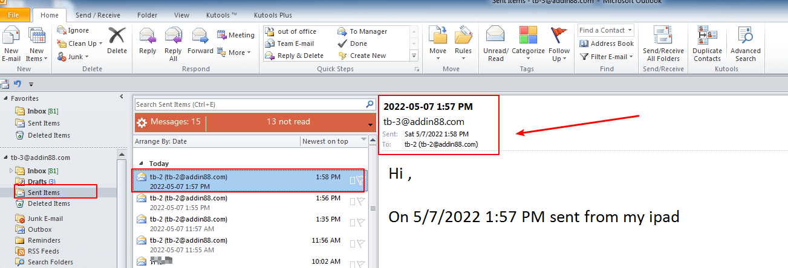
Task: Click Reply All icon
Action: point(173,43)
